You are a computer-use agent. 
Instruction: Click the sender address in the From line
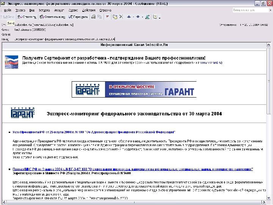[x=44, y=25]
